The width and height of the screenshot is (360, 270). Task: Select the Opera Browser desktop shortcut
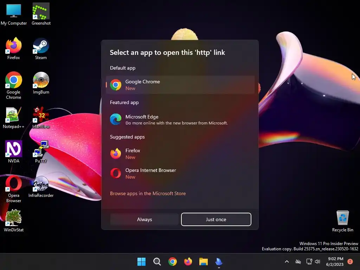(14, 189)
